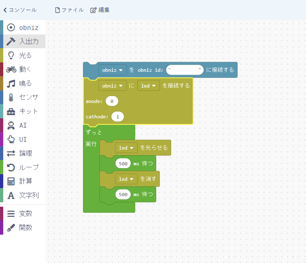Select the を光らせる block text

point(154,148)
